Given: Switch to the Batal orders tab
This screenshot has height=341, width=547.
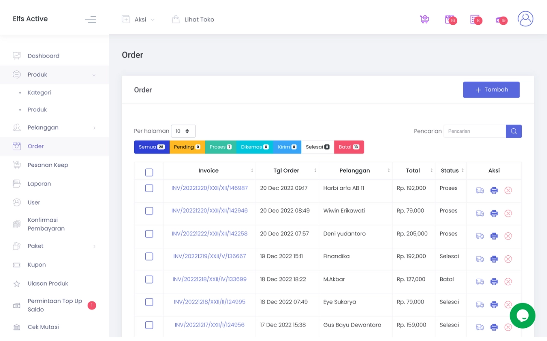Looking at the screenshot, I should tap(349, 147).
